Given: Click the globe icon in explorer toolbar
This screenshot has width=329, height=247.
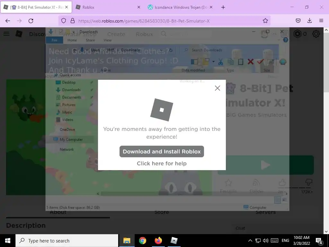Looking at the screenshot, I should (x=283, y=62).
